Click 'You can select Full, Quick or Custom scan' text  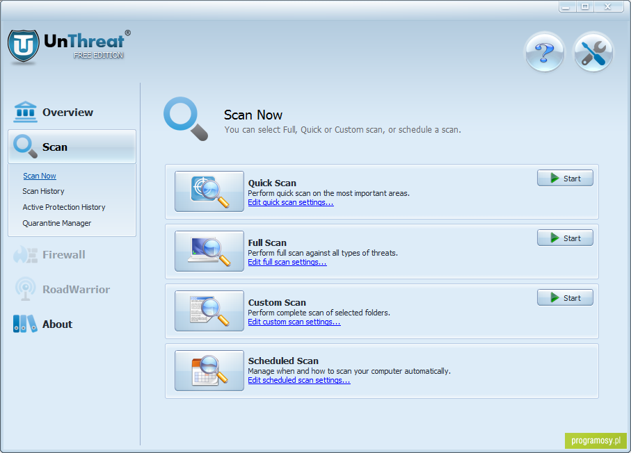coord(342,130)
